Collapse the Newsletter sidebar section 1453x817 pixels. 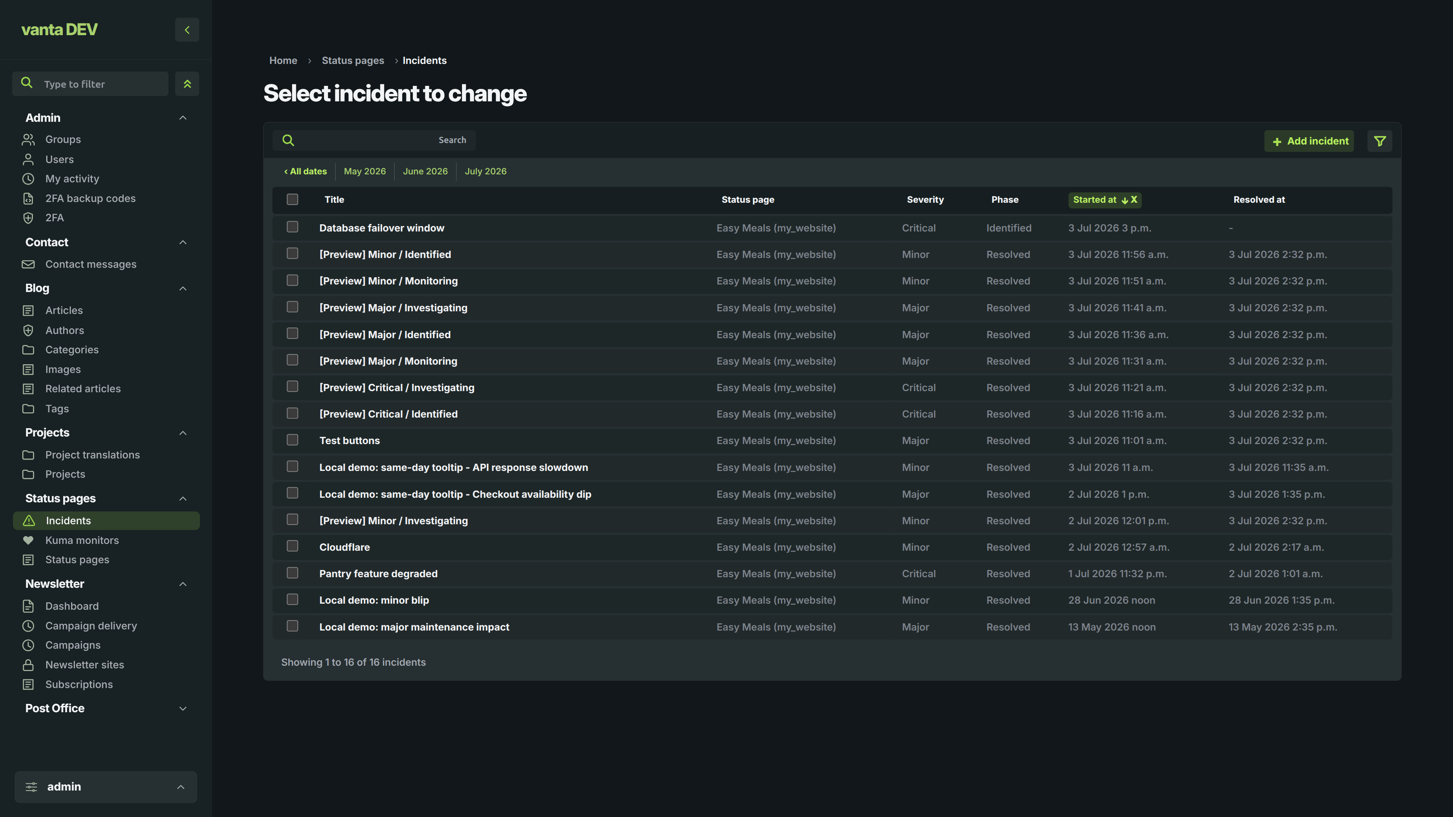pyautogui.click(x=183, y=584)
